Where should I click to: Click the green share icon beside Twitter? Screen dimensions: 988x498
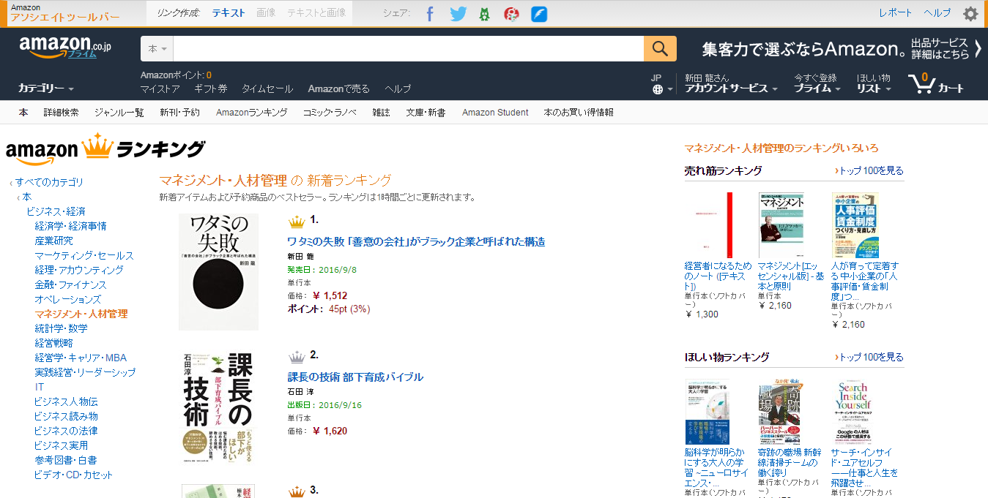[x=484, y=13]
